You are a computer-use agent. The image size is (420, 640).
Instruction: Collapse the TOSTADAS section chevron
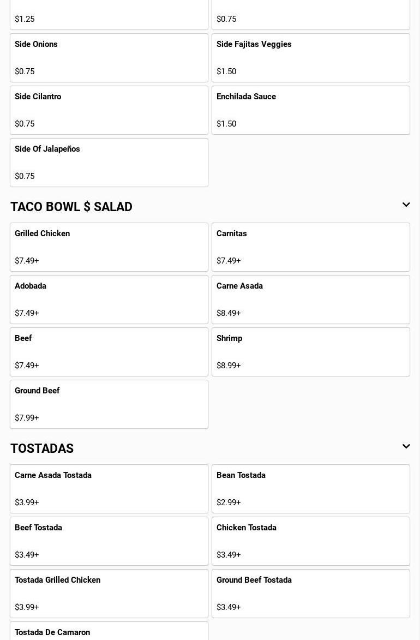tap(406, 447)
